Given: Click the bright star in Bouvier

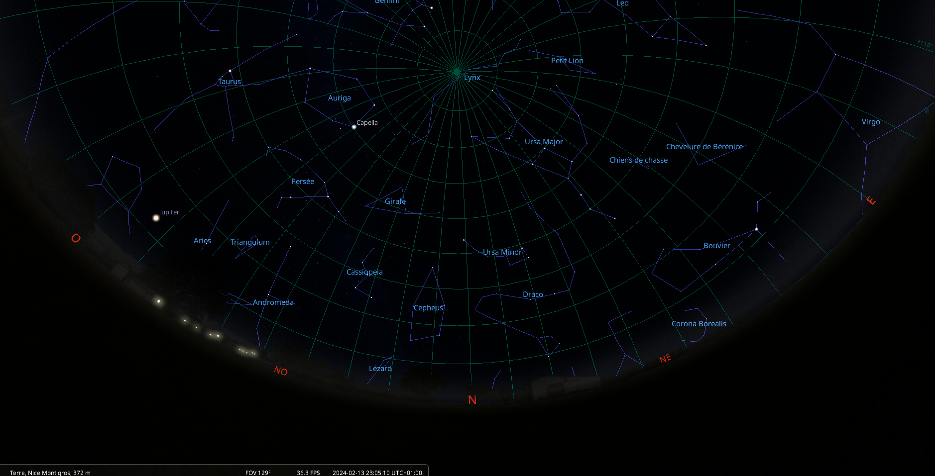Looking at the screenshot, I should coord(756,229).
